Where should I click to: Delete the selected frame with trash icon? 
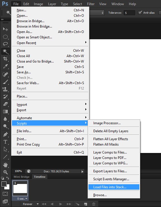94,204
